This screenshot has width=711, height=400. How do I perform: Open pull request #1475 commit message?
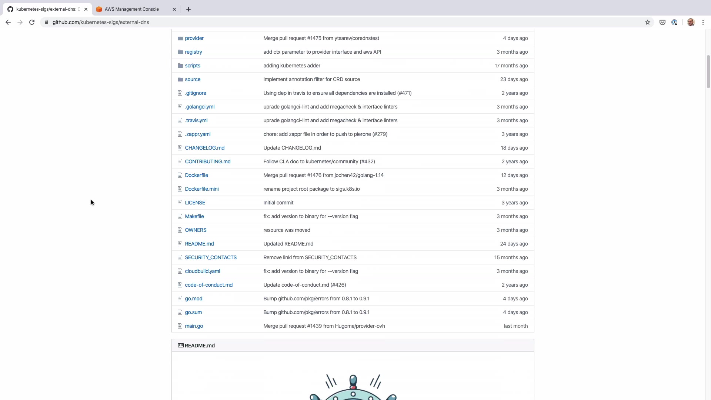coord(321,38)
